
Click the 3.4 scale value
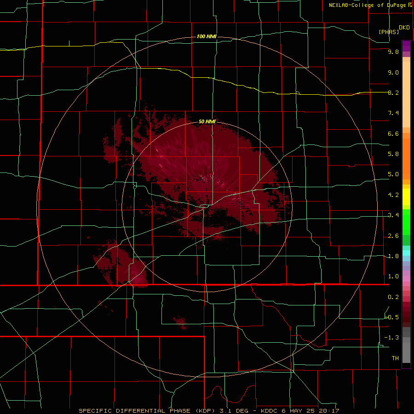[x=393, y=215]
